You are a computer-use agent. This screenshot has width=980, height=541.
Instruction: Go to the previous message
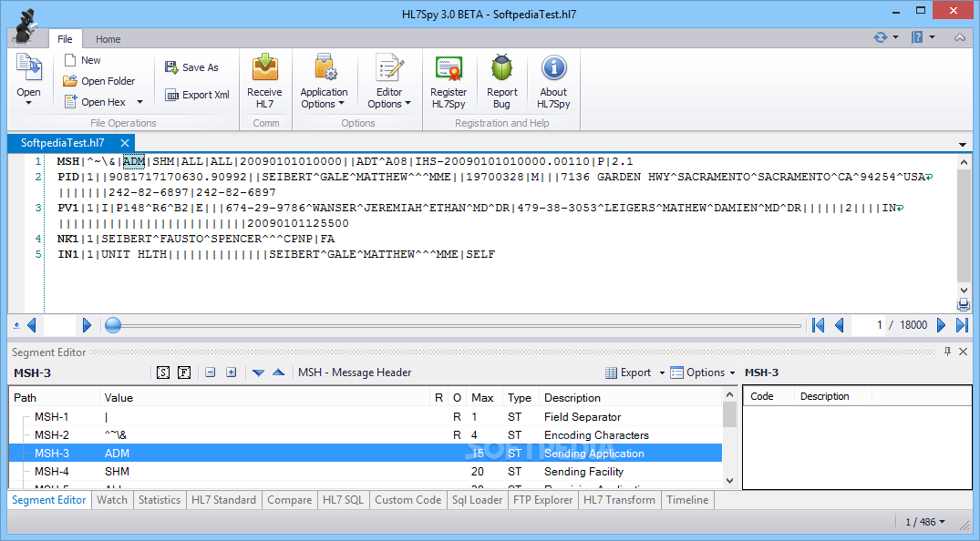pyautogui.click(x=840, y=325)
